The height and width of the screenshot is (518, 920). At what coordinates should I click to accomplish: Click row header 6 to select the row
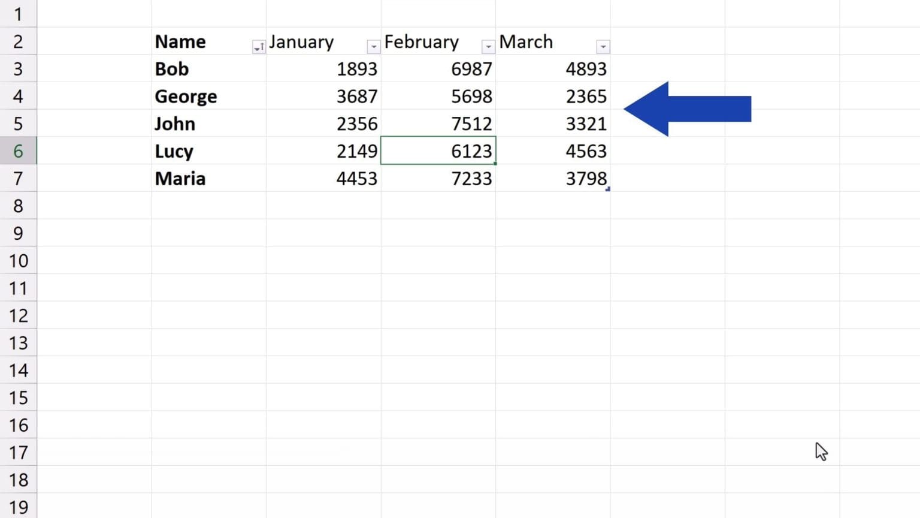pos(19,151)
